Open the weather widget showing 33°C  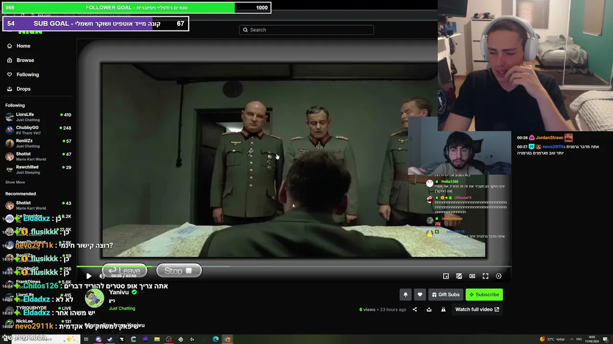coord(553,339)
